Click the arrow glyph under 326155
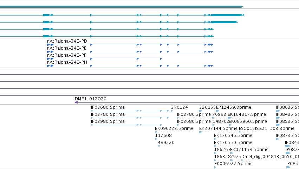299x169 pixels. pyautogui.click(x=201, y=111)
